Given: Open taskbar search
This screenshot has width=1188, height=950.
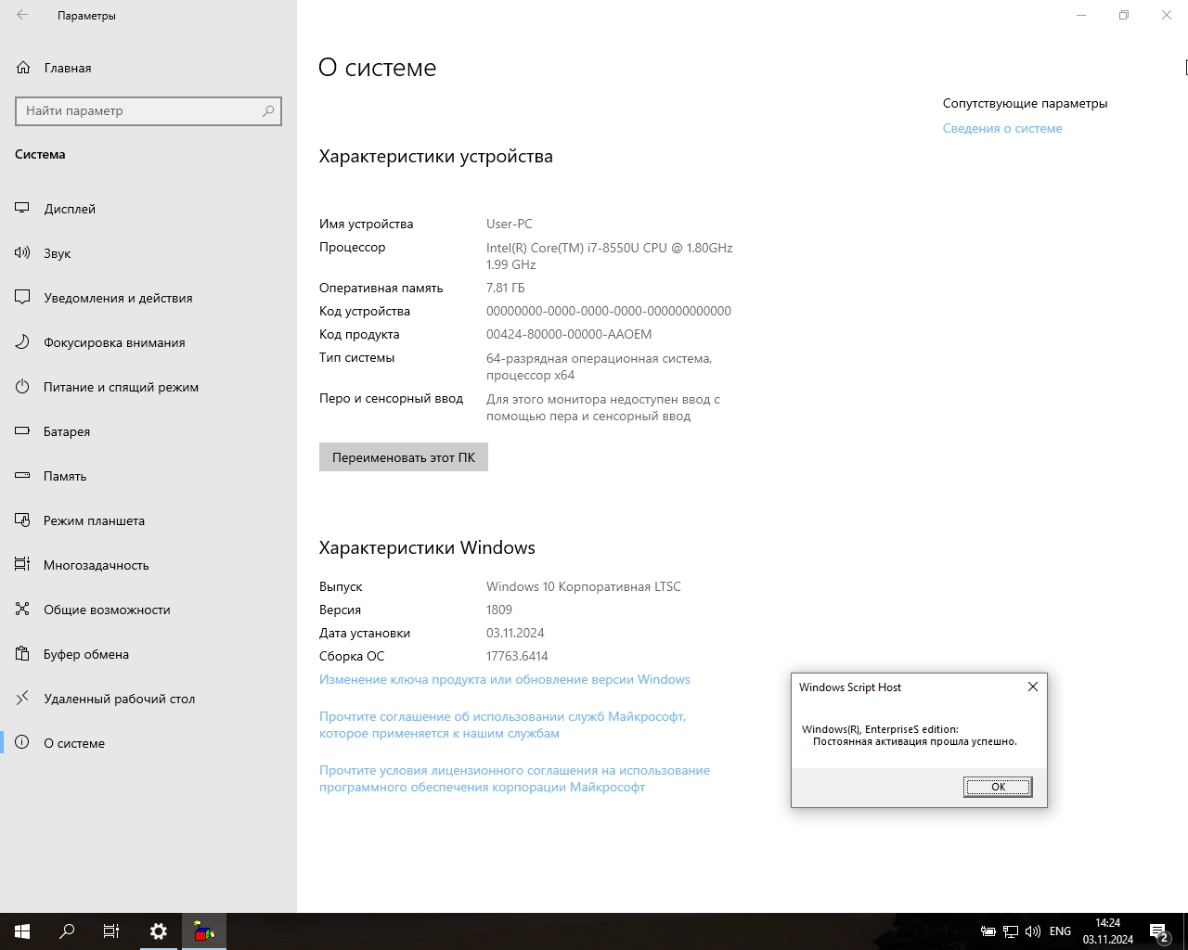Looking at the screenshot, I should pos(67,931).
